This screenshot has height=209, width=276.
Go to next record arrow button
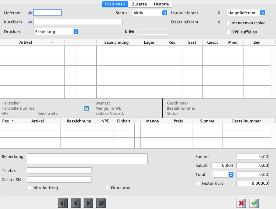coord(88,203)
